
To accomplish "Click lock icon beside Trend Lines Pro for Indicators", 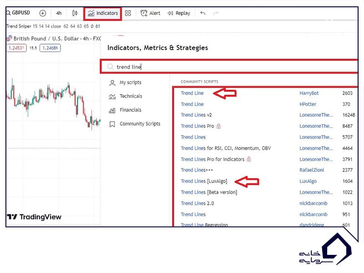I will [249, 159].
